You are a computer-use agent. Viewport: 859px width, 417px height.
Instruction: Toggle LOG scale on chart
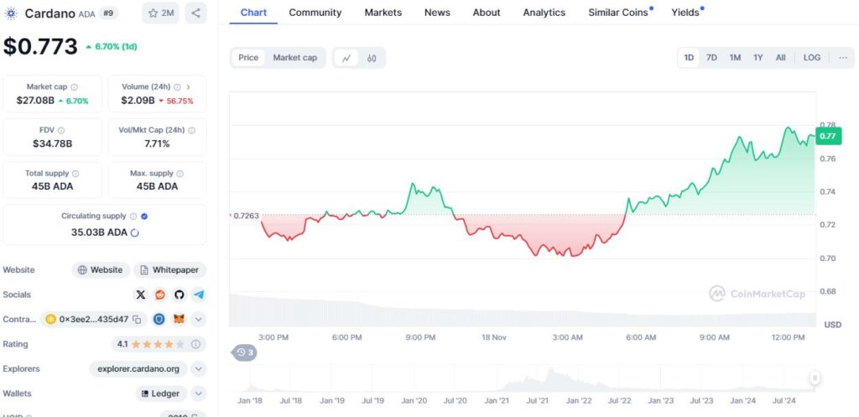[812, 58]
